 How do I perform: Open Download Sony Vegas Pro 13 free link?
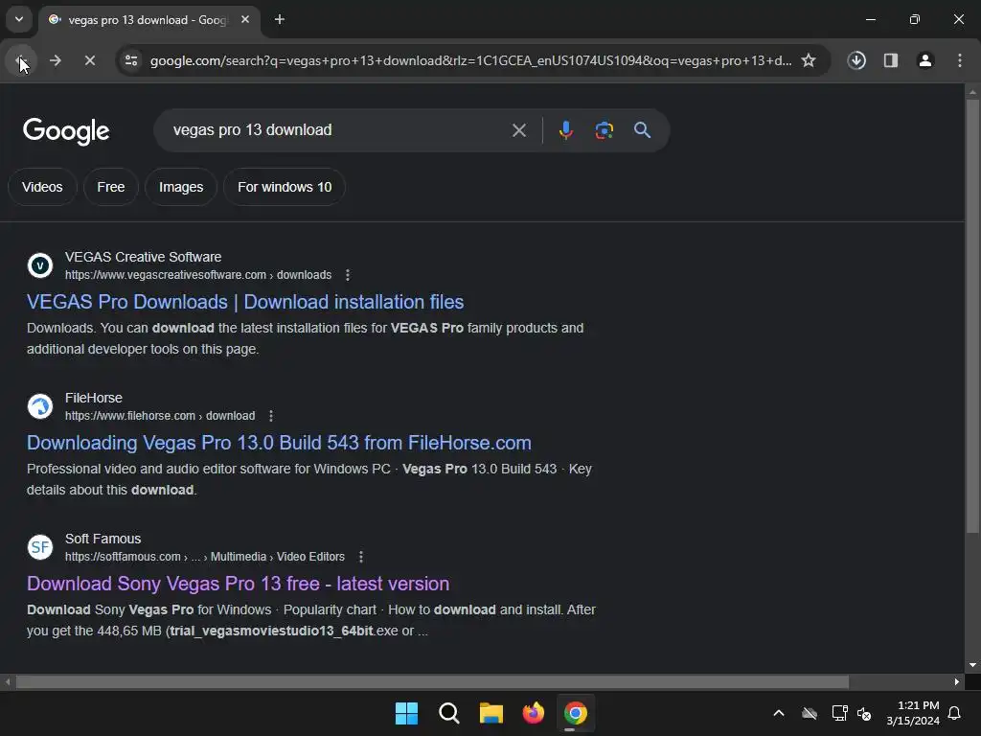click(x=238, y=584)
